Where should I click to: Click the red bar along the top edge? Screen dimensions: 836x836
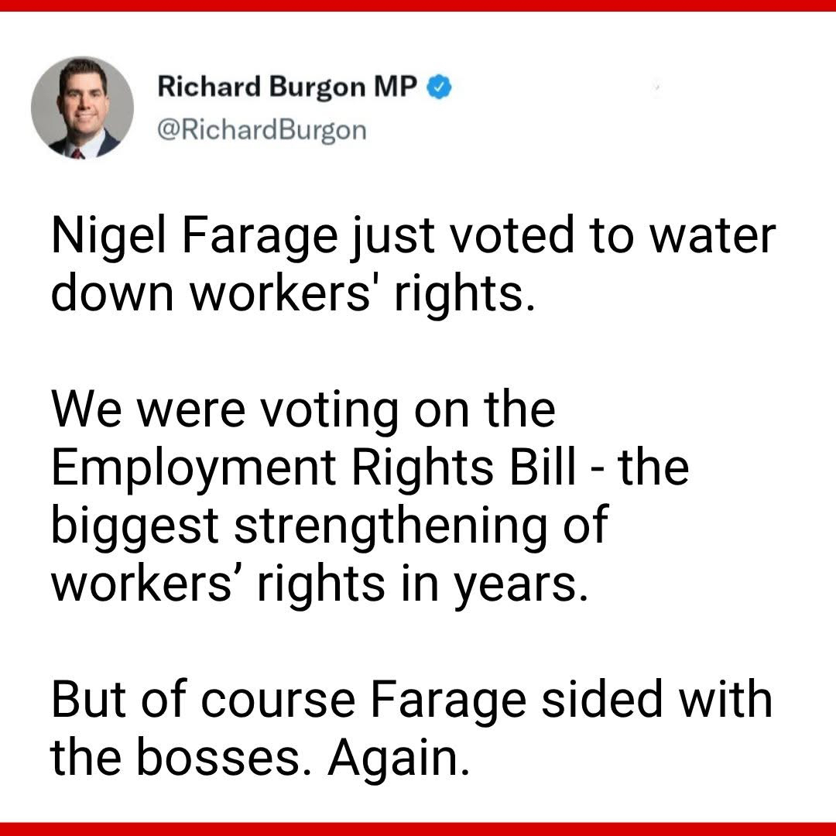418,5
